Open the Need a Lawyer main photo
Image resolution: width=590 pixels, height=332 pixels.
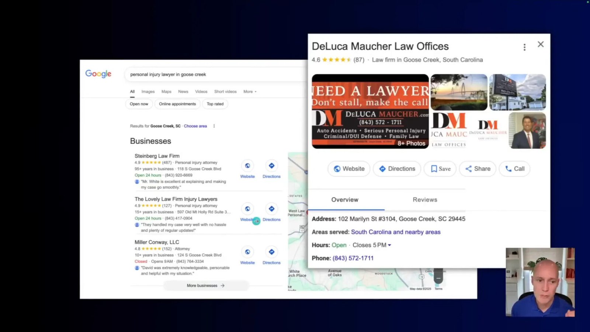[370, 111]
